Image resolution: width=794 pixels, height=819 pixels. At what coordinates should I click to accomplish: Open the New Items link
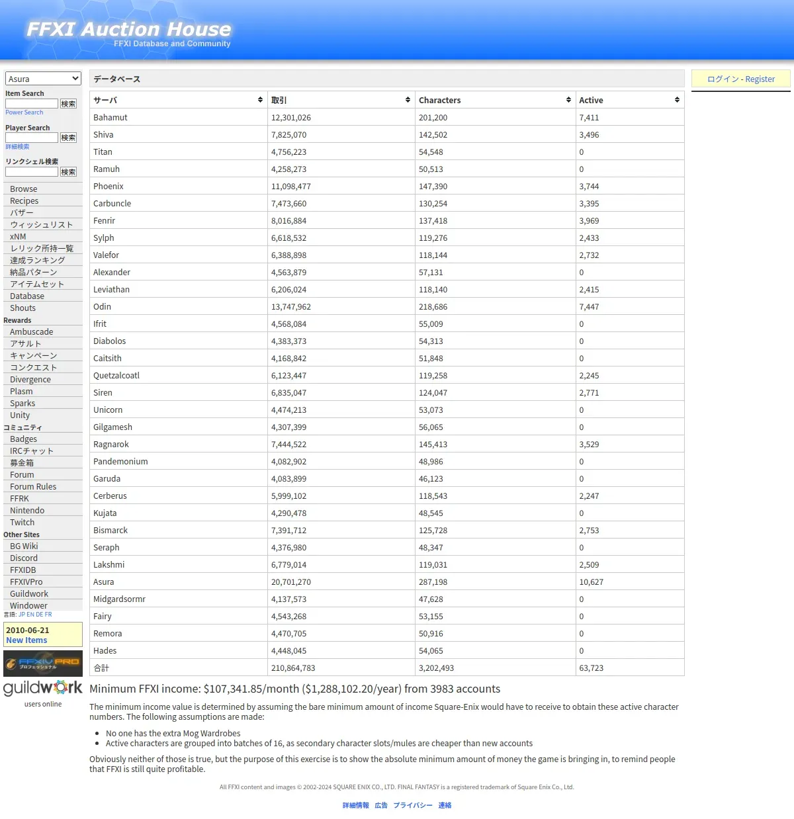[26, 640]
